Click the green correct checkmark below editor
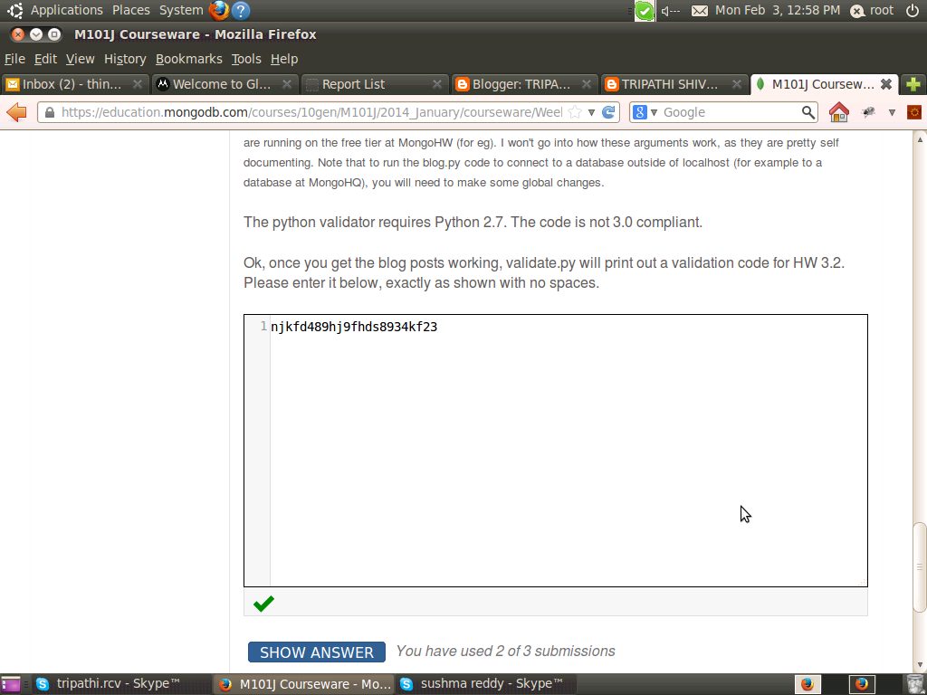Screen dimensions: 927x695 click(263, 604)
